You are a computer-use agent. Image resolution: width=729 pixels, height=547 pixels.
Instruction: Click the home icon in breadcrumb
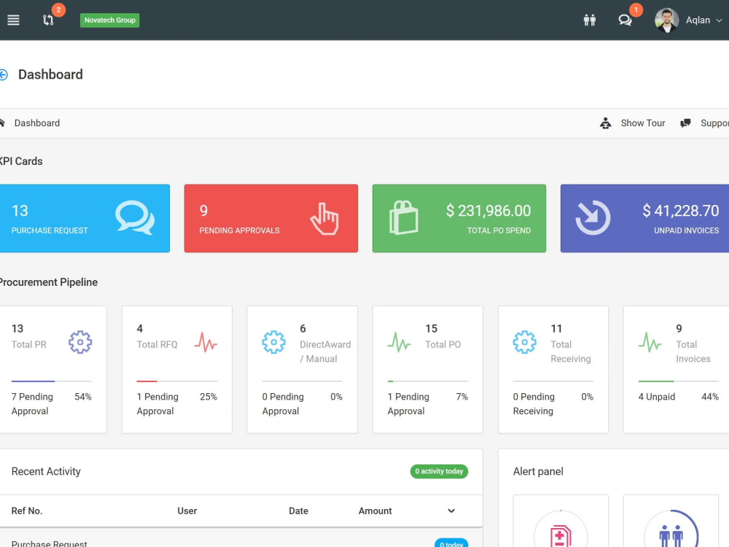click(2, 123)
